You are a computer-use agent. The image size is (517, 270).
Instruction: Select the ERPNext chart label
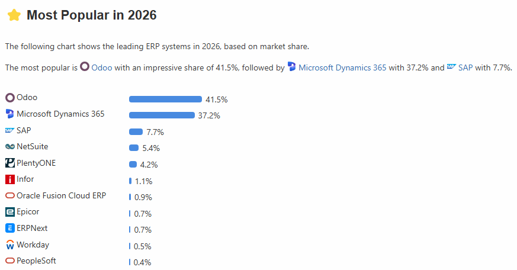(32, 228)
